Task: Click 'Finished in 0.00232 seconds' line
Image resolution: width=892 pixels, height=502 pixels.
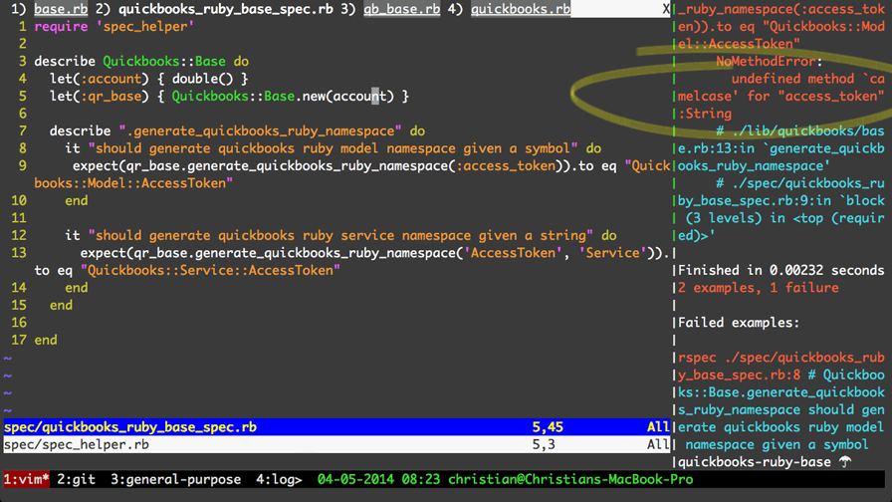Action: 781,270
